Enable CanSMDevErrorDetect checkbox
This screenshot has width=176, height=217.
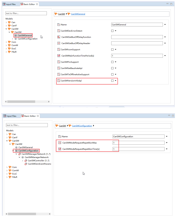coord(112,31)
